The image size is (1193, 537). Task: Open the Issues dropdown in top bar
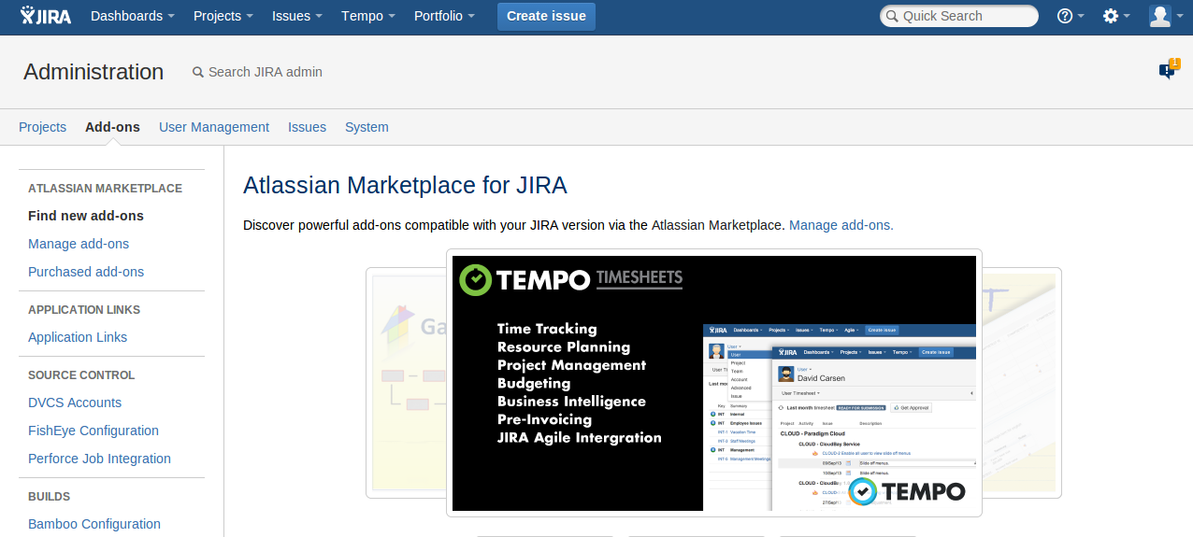click(296, 16)
